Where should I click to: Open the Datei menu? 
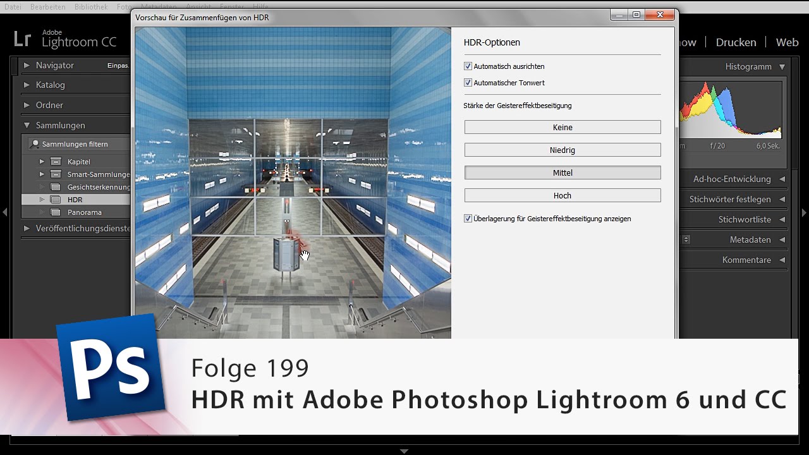point(13,7)
